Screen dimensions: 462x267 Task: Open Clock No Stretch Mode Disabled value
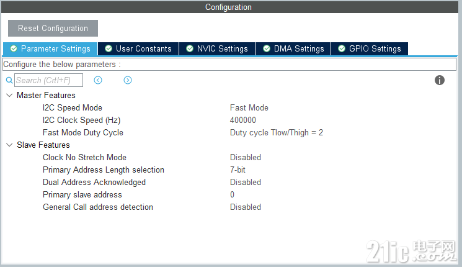coord(246,157)
